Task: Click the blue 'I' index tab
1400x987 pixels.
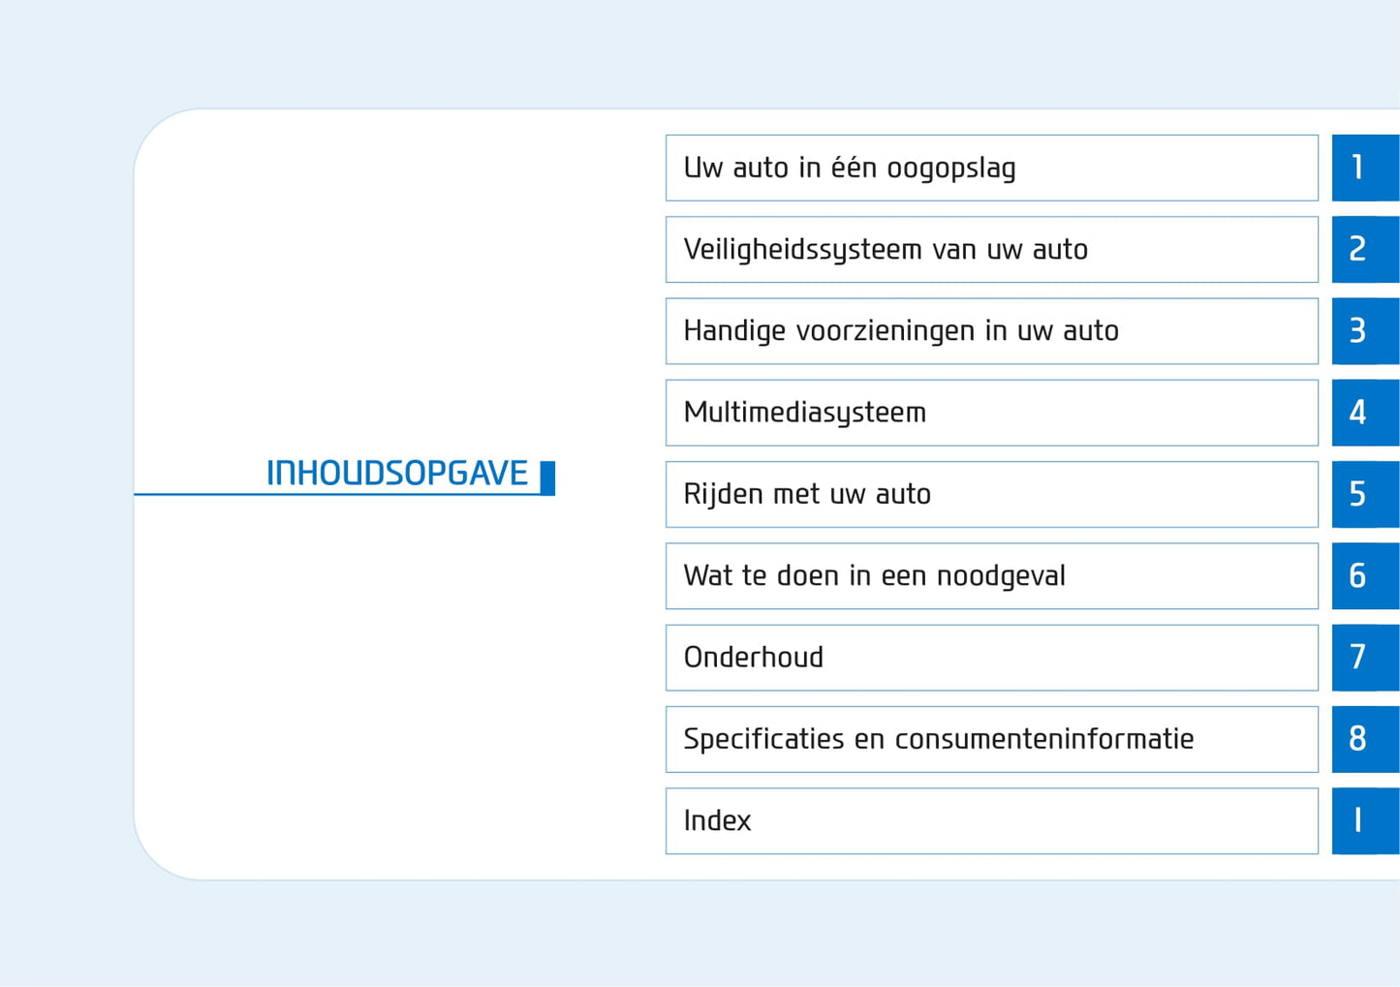Action: pyautogui.click(x=1364, y=820)
